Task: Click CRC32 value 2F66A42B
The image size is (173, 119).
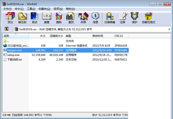Action: click(121, 45)
